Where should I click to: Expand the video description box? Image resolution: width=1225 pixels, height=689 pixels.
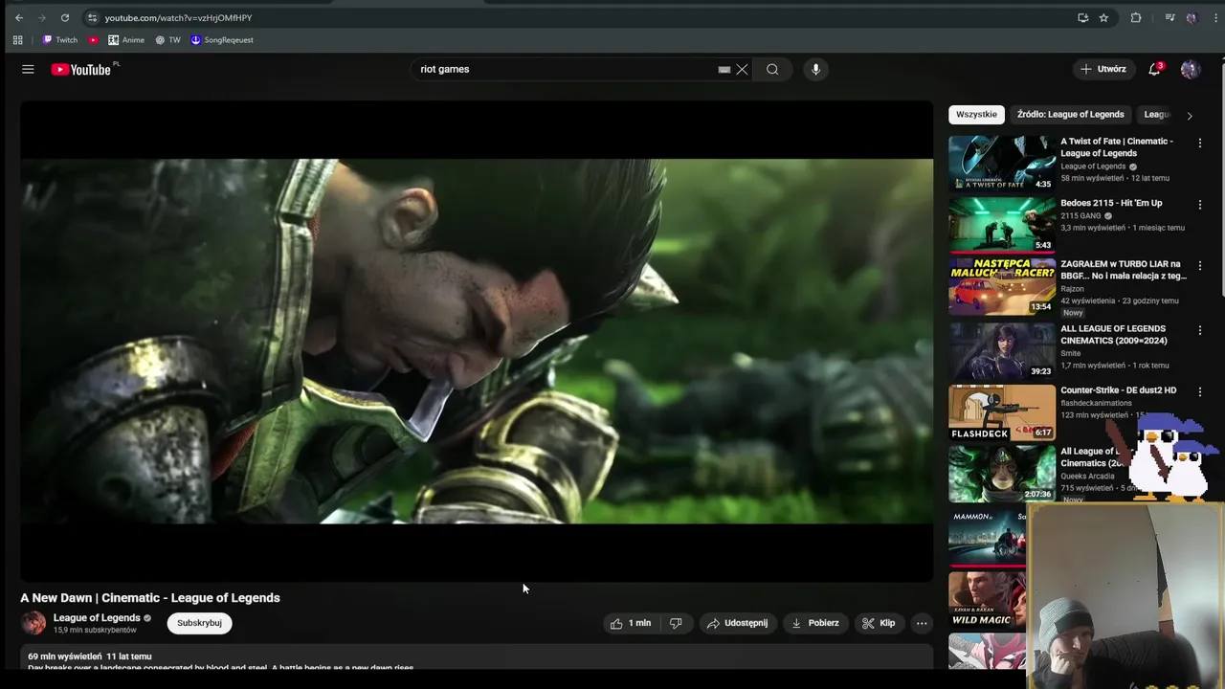click(477, 658)
